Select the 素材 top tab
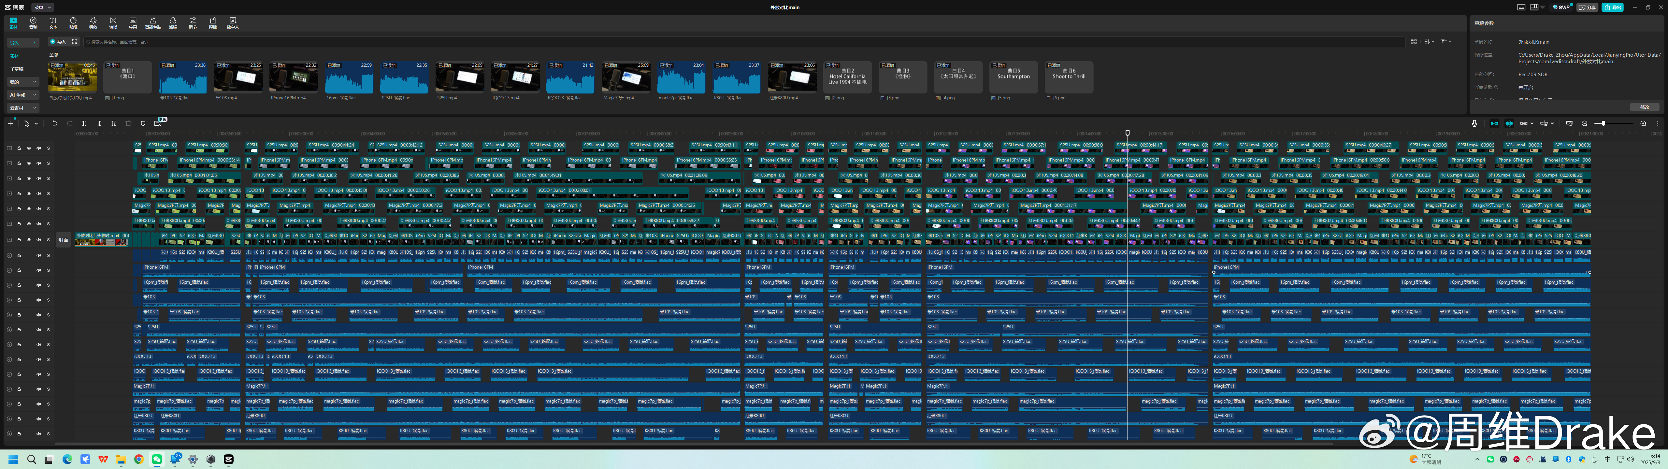The image size is (1668, 469). tap(13, 23)
